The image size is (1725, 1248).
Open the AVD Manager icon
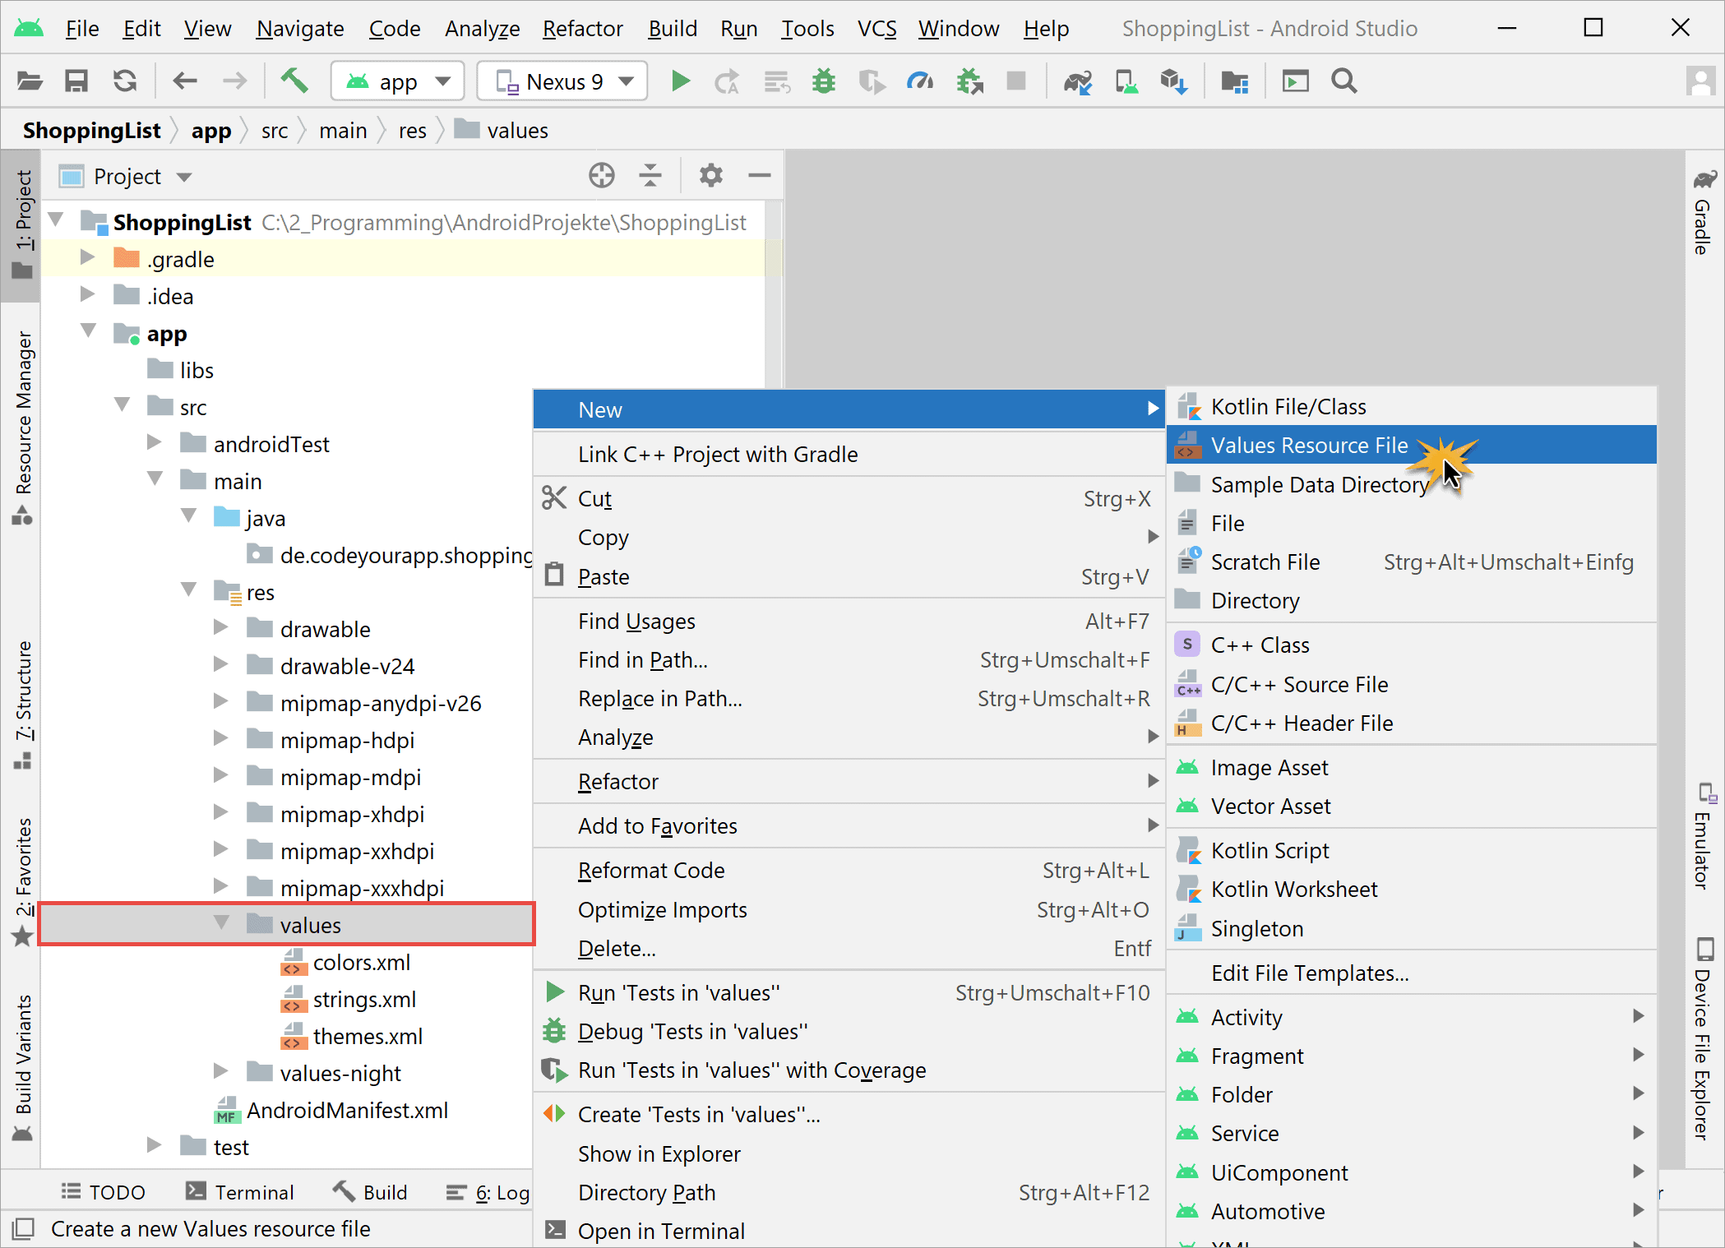point(1126,81)
